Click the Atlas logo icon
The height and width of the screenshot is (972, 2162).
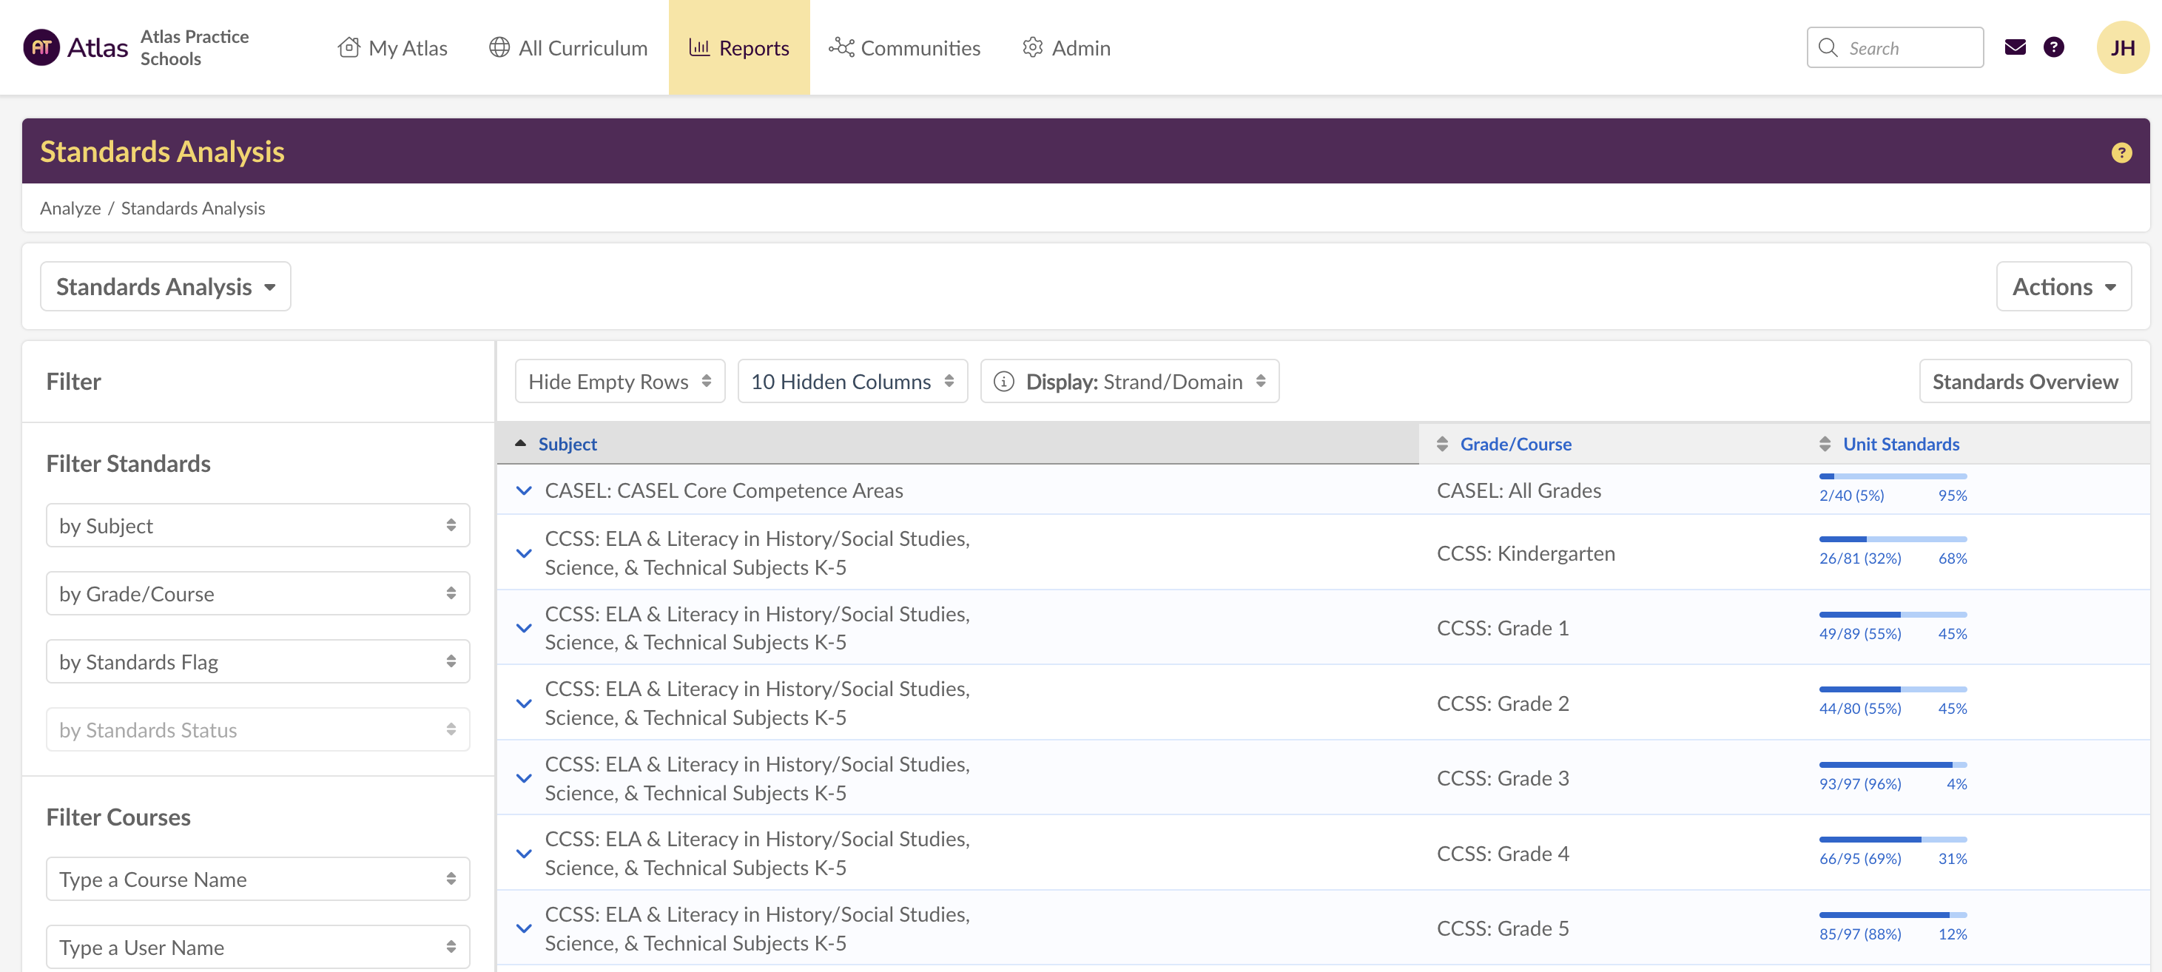point(41,48)
